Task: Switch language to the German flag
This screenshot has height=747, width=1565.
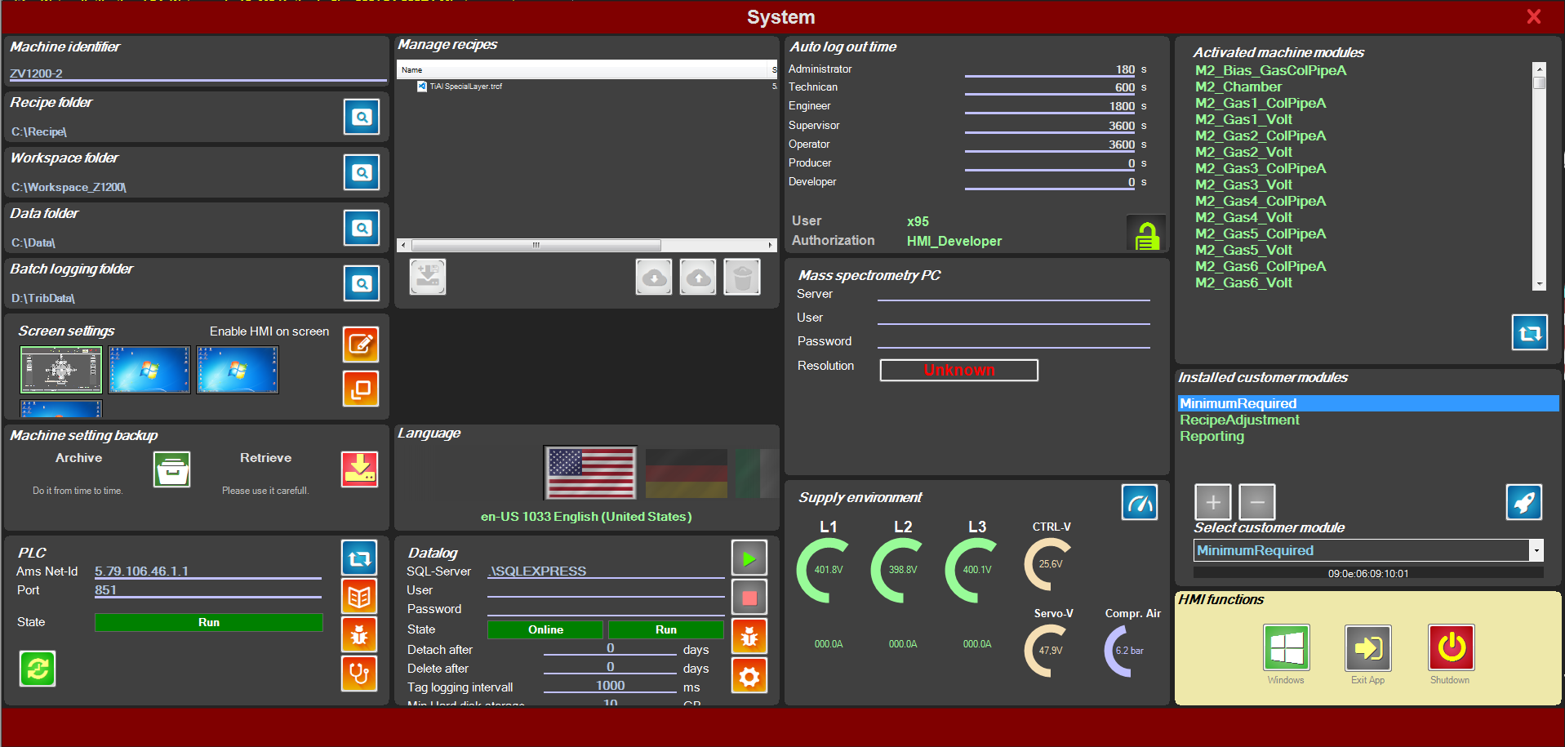Action: (x=686, y=473)
